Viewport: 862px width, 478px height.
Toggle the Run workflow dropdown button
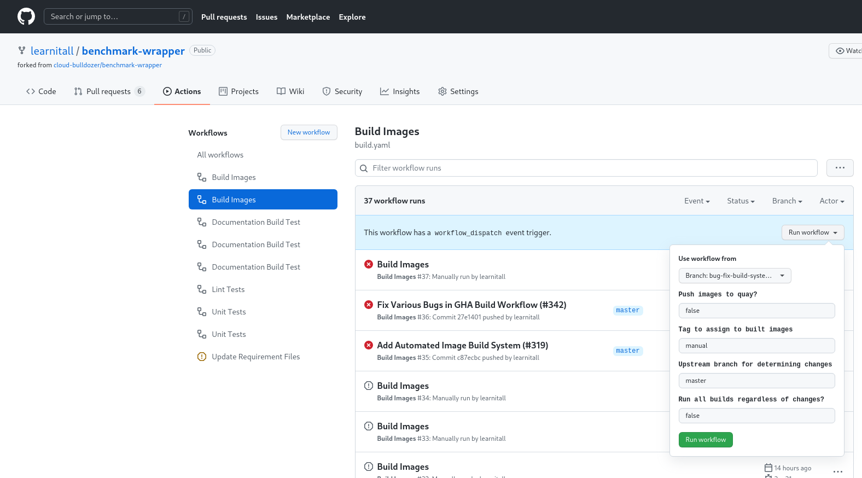point(813,232)
